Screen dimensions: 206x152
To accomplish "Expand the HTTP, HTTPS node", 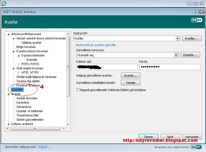I will pyautogui.click(x=19, y=73).
